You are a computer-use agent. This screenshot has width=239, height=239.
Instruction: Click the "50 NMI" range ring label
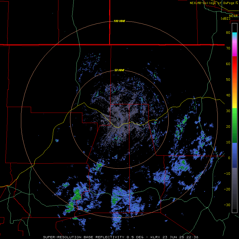(119, 70)
